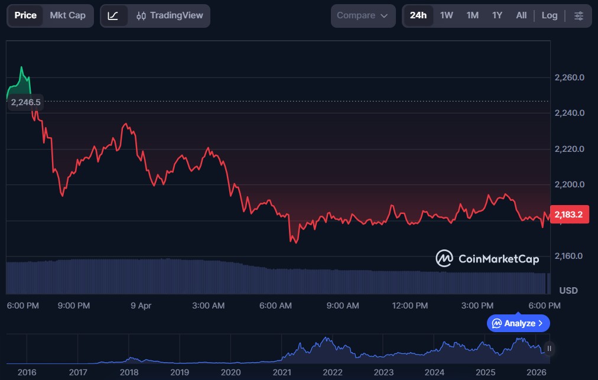Show the All time range
The height and width of the screenshot is (380, 598).
(521, 15)
